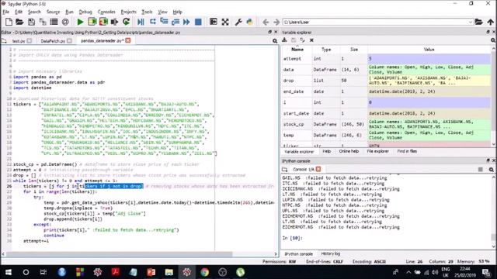Save the current file
Viewport: 497px width, 279px height.
(31, 22)
